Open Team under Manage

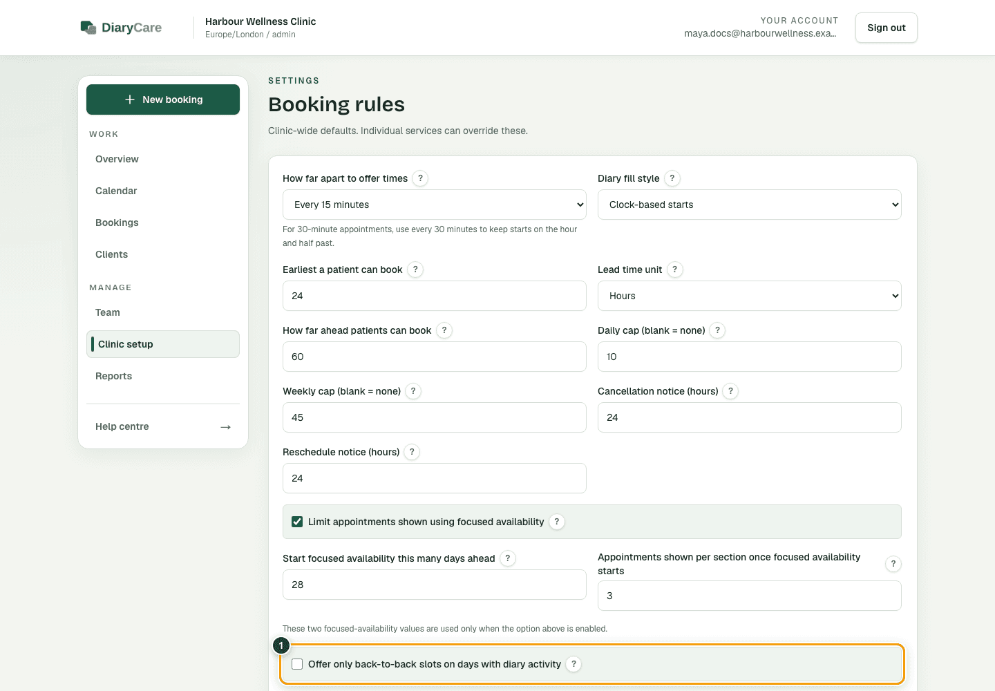(x=163, y=312)
